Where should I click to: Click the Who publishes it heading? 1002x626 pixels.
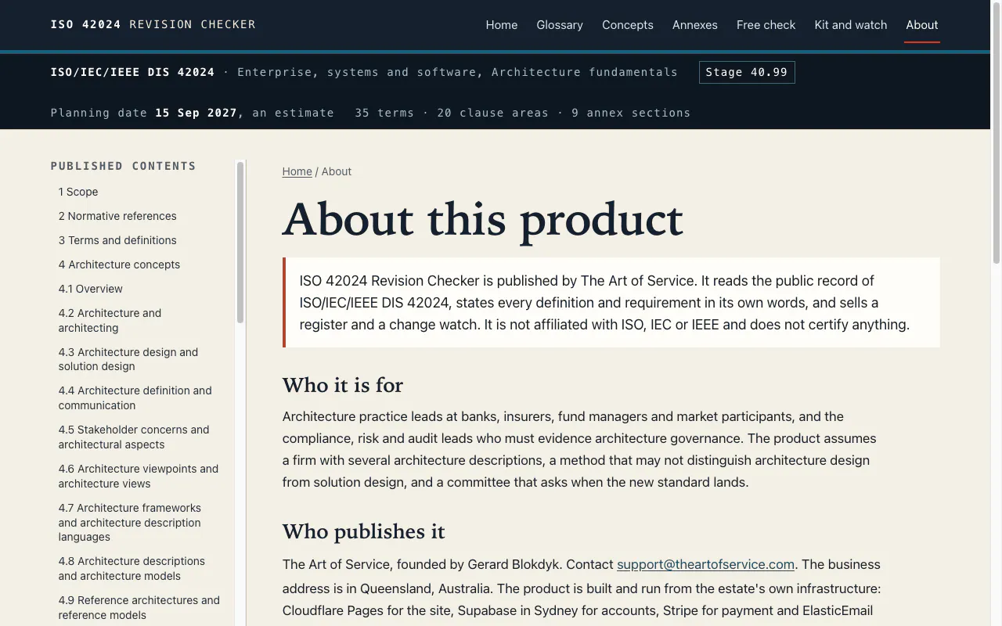click(363, 531)
